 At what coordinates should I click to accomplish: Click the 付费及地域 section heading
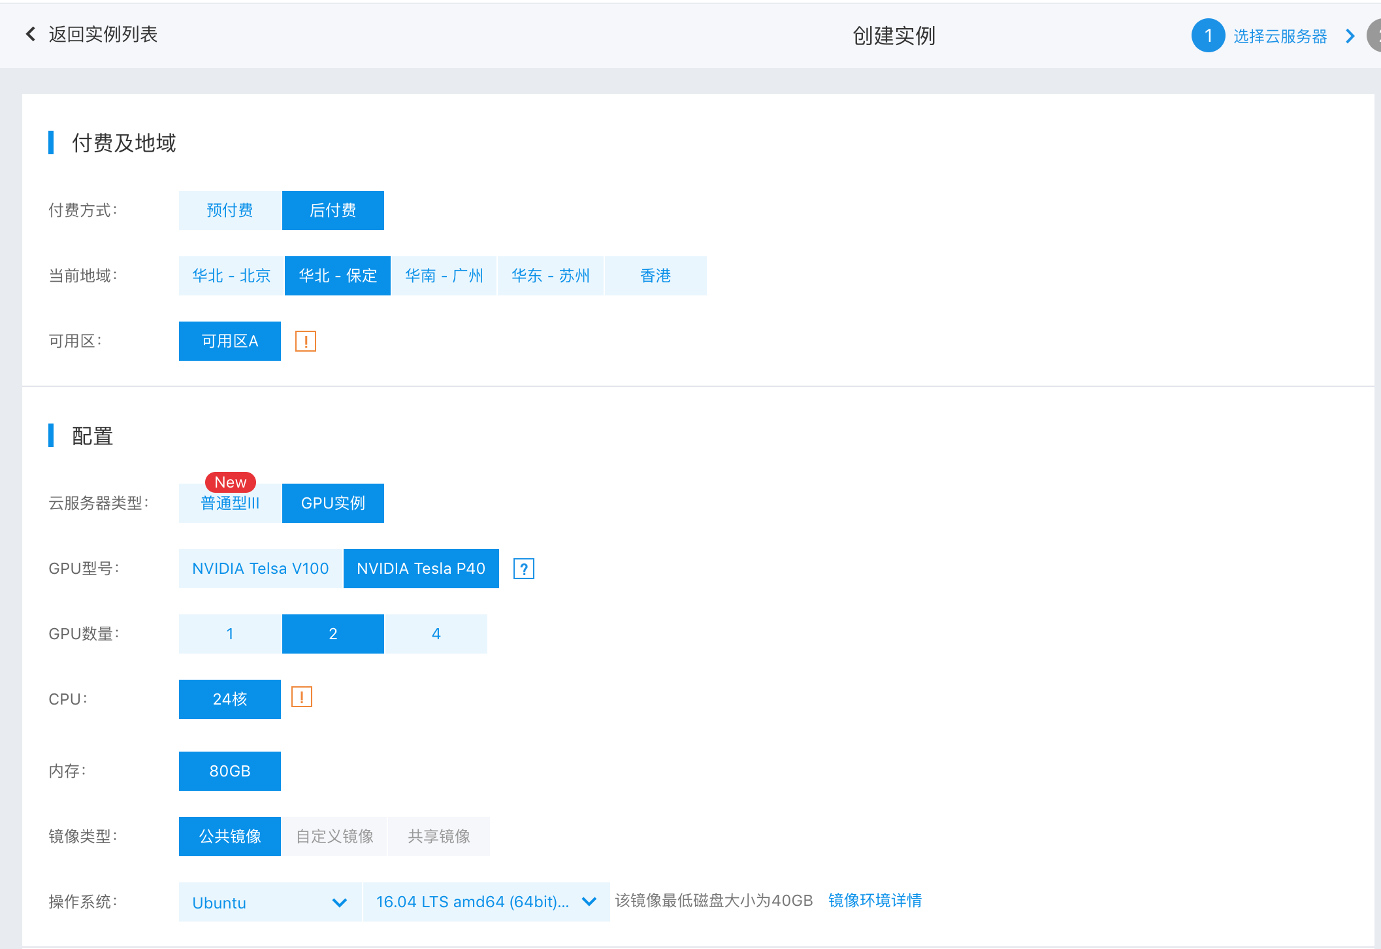(x=124, y=142)
